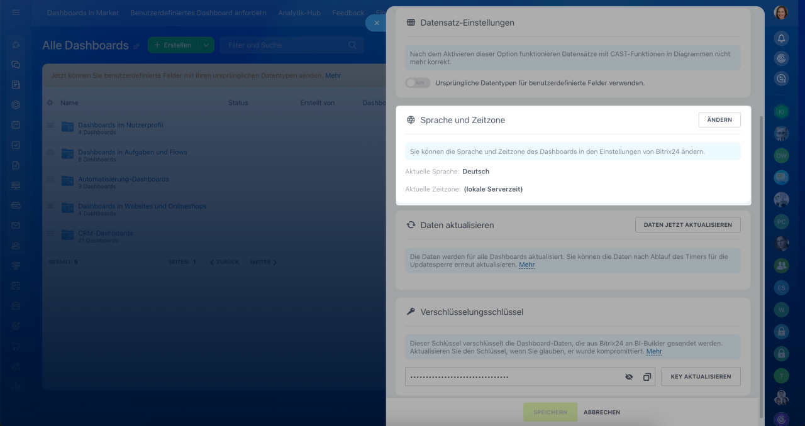
Task: Open the ES contact avatar
Action: point(781,288)
